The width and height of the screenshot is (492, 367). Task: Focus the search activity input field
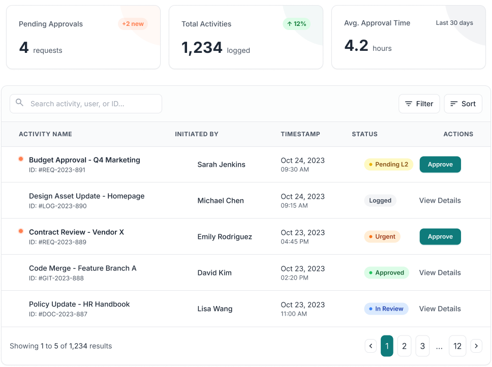click(x=86, y=104)
